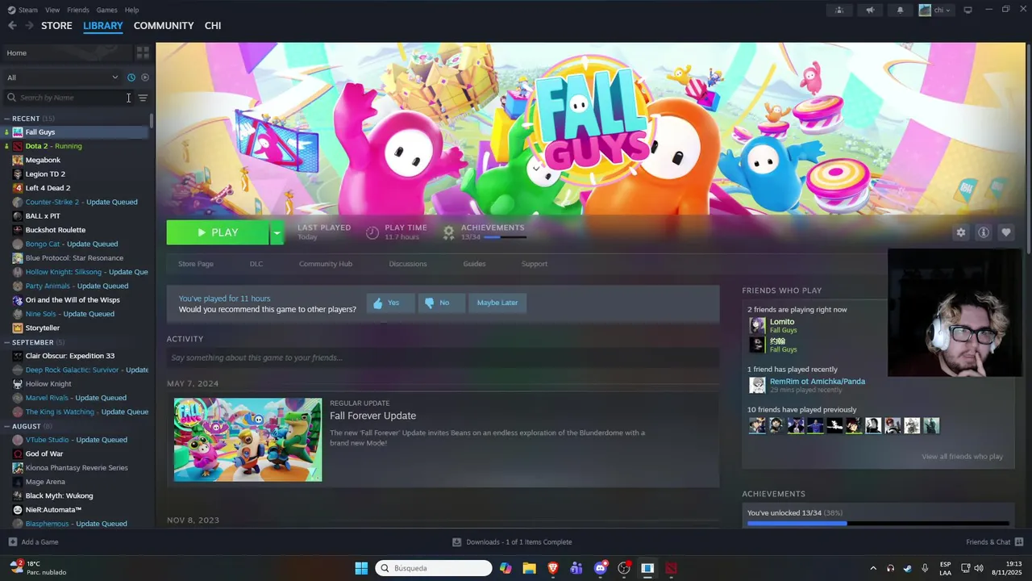Viewport: 1032px width, 581px height.
Task: Open the View menu
Action: click(52, 10)
